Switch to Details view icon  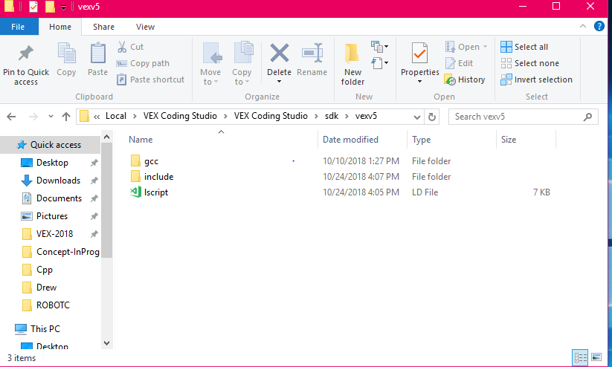click(x=580, y=357)
